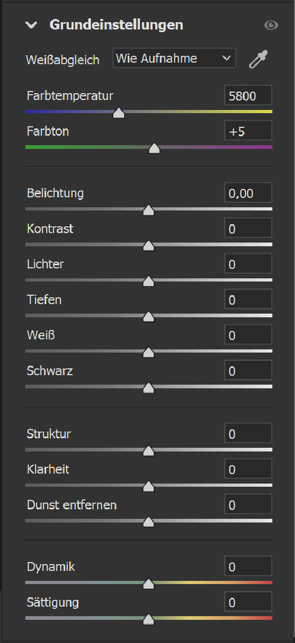
Task: Open the Weißabgleich dropdown menu
Action: click(174, 58)
